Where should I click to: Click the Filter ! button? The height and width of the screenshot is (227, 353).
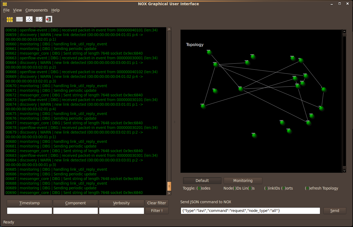(157, 211)
